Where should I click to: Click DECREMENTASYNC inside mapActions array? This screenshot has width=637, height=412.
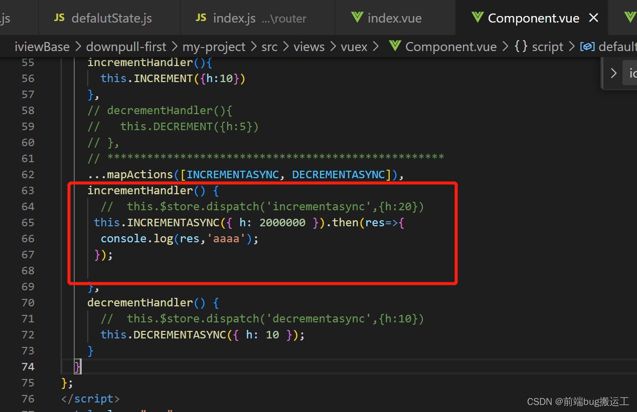(339, 175)
